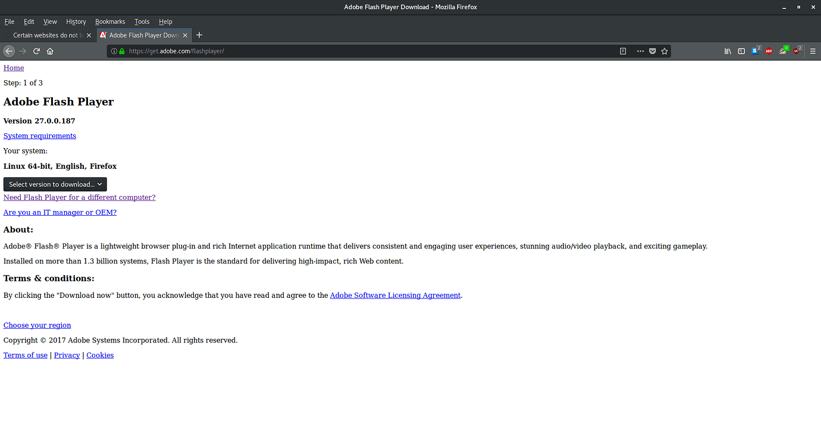Open the Adblock Plus extension icon
821x440 pixels.
[769, 51]
